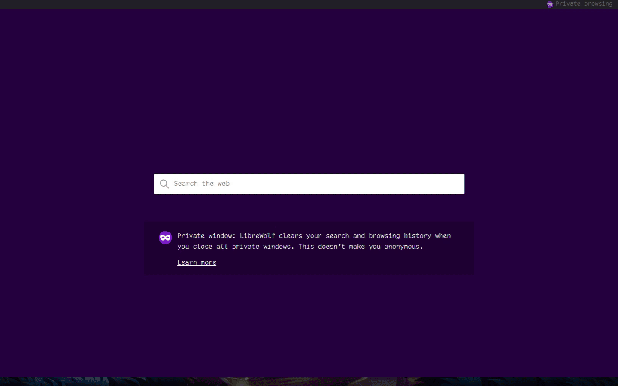Open the "Learn more" link
Screen dimensions: 618x386
coord(197,262)
